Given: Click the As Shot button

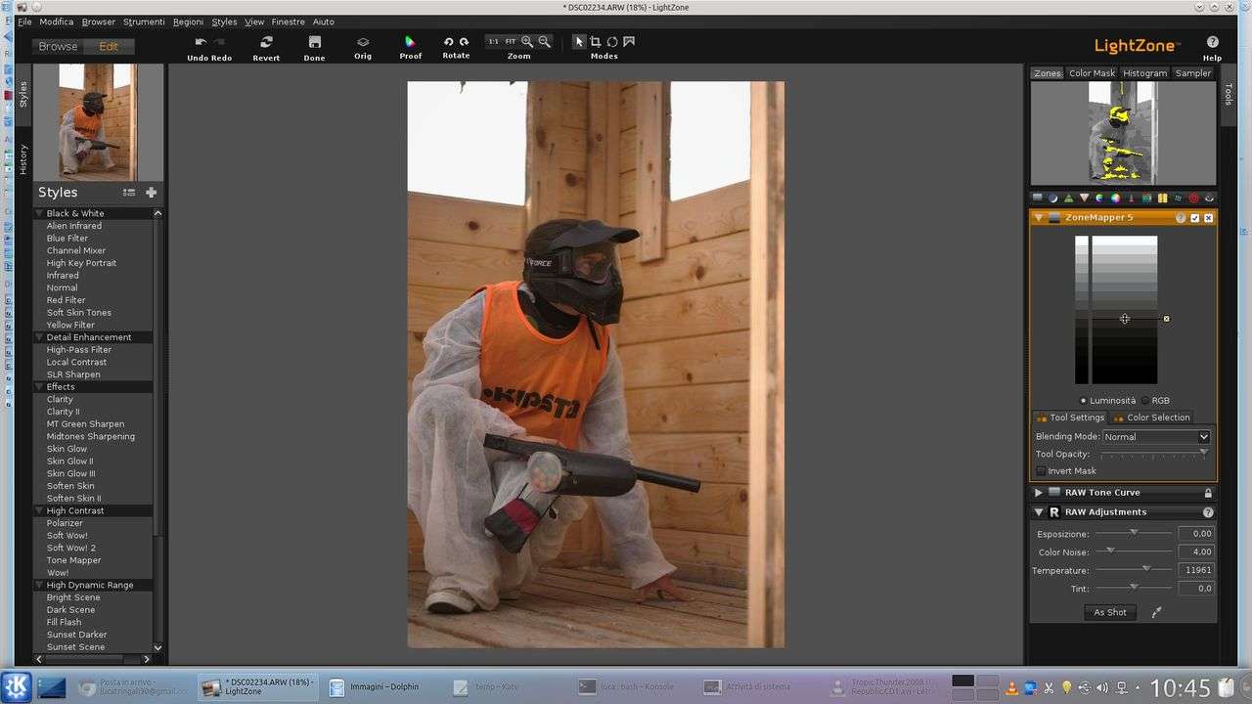Looking at the screenshot, I should tap(1109, 612).
